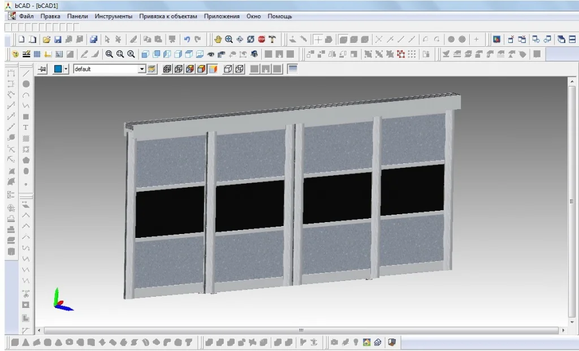
Task: Toggle the crosshair cursor button
Action: tap(318, 39)
